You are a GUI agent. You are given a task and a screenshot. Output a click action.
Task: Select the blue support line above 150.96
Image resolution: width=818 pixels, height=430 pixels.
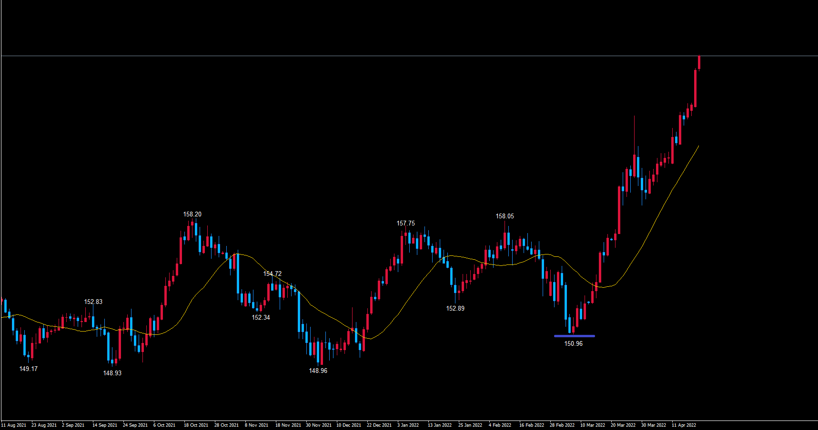click(574, 336)
